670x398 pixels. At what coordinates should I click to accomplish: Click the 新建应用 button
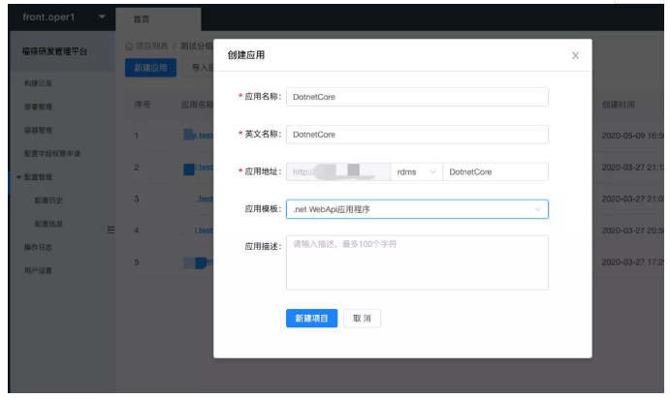click(150, 68)
